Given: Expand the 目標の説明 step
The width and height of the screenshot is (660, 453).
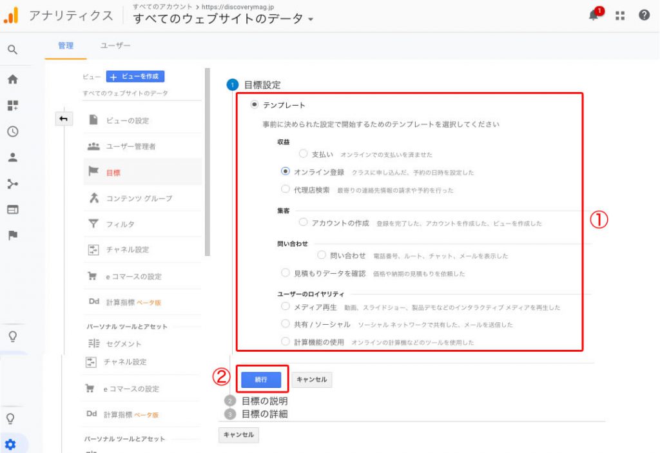Looking at the screenshot, I should pyautogui.click(x=264, y=401).
